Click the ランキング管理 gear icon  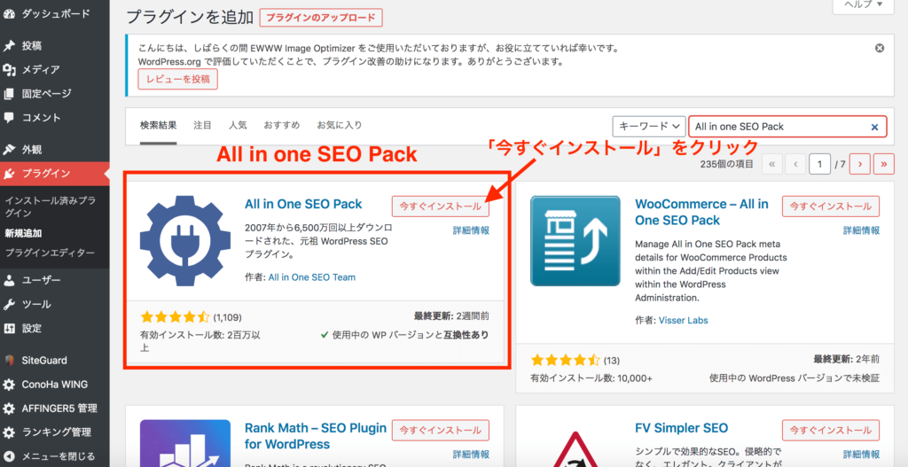(x=9, y=432)
